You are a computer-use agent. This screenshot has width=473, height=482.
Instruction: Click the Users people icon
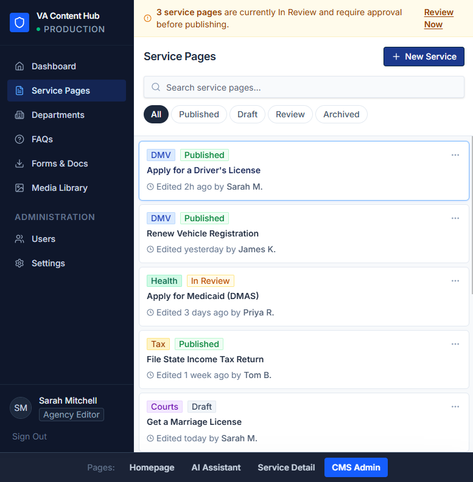coord(19,239)
